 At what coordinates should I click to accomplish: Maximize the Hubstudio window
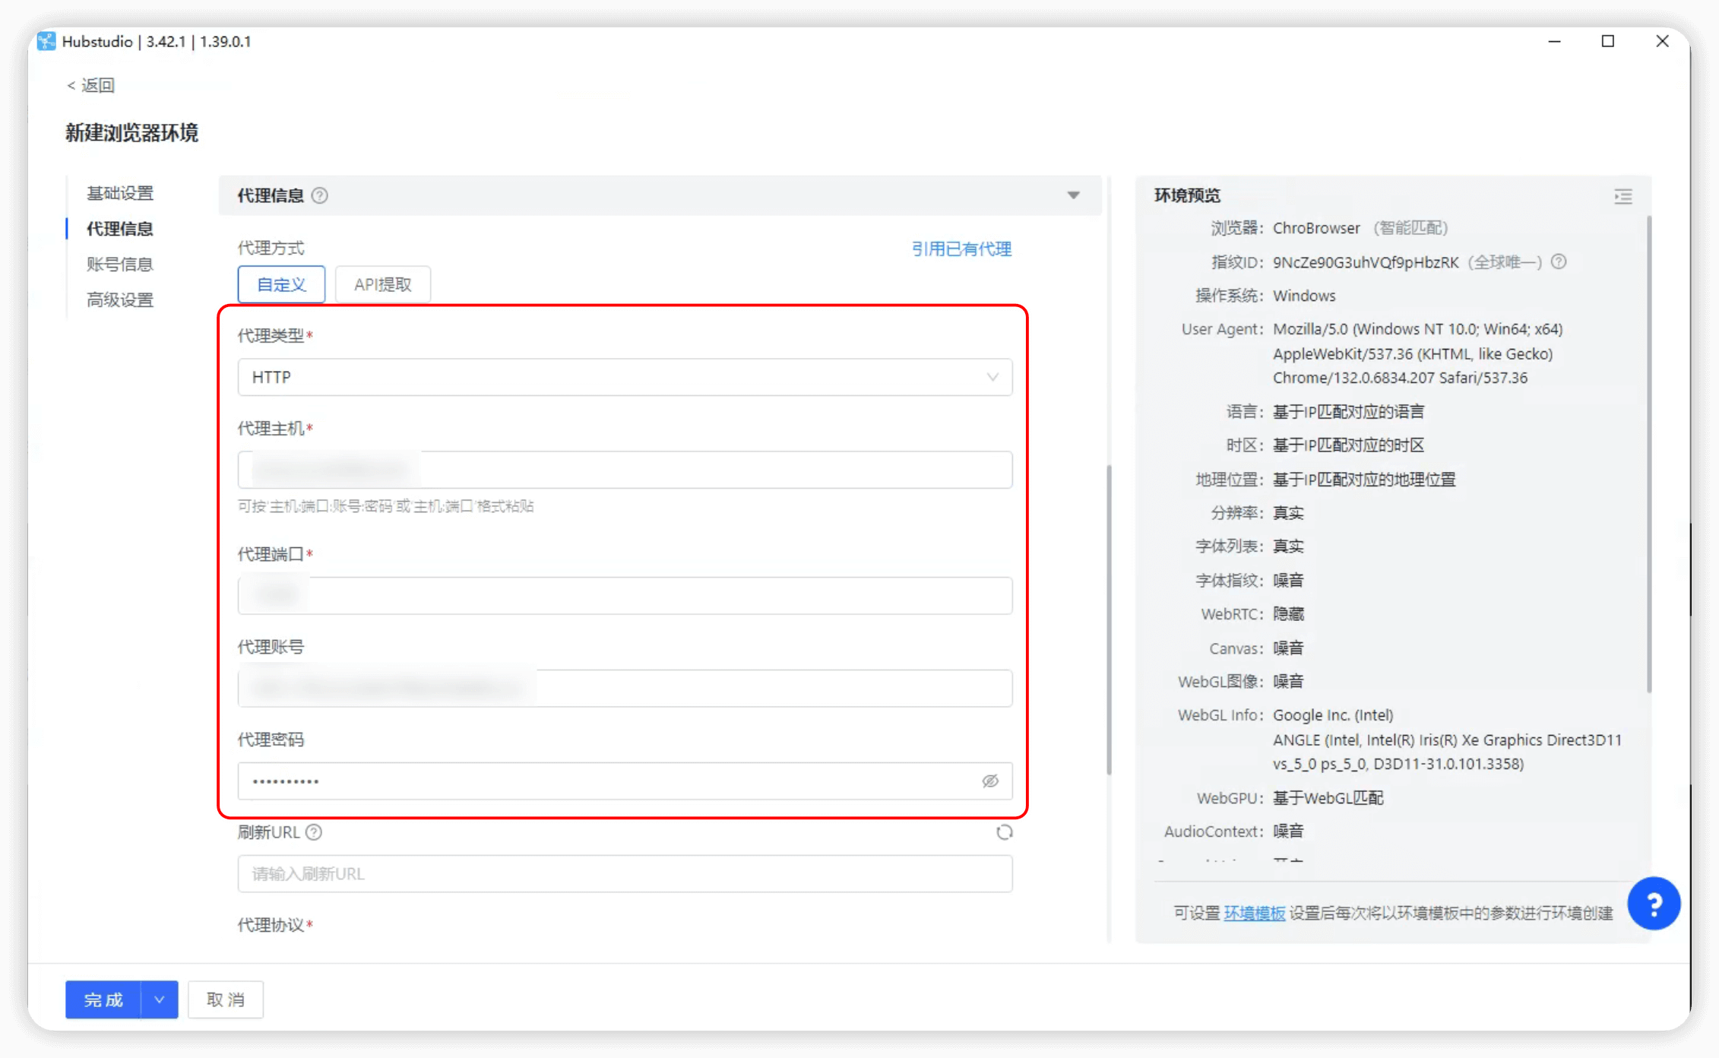click(x=1607, y=41)
